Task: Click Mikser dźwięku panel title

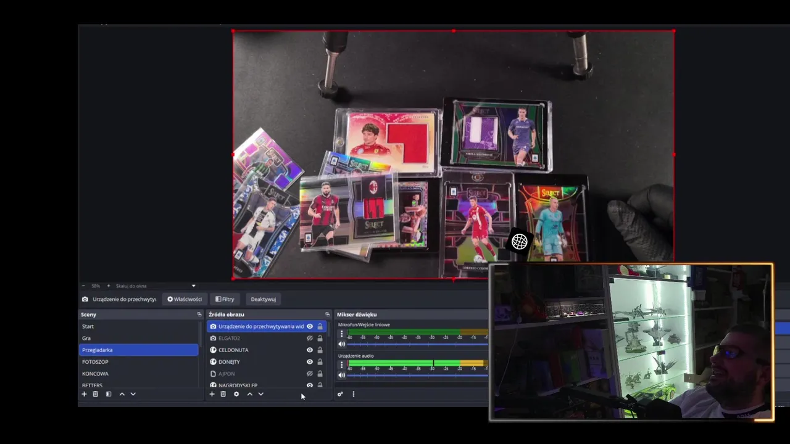Action: coord(357,314)
